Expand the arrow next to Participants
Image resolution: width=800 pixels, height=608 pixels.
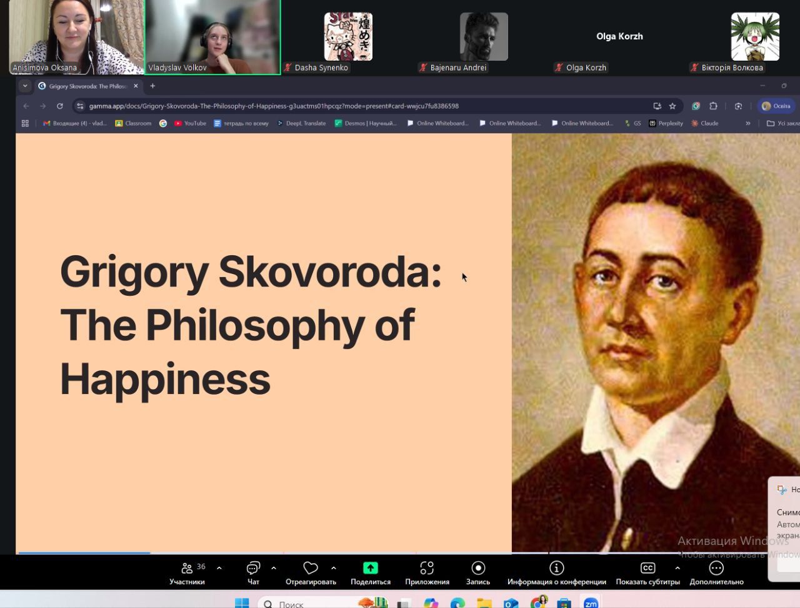point(219,568)
